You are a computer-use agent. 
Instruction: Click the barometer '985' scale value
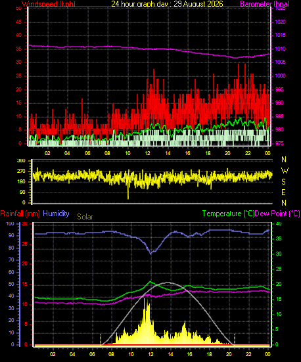279,116
